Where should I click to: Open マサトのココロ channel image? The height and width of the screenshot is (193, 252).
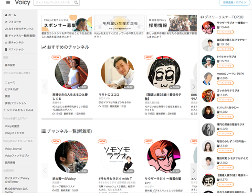click(x=118, y=73)
